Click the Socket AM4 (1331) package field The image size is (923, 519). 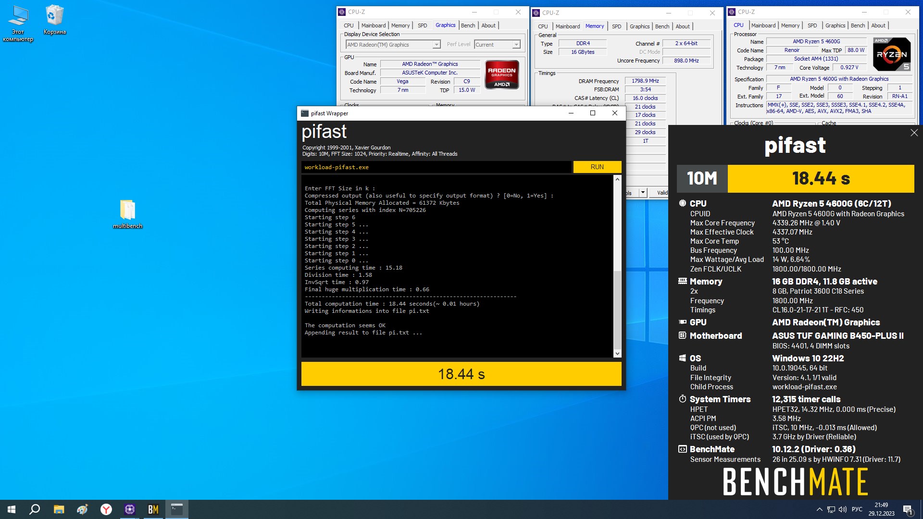point(816,59)
